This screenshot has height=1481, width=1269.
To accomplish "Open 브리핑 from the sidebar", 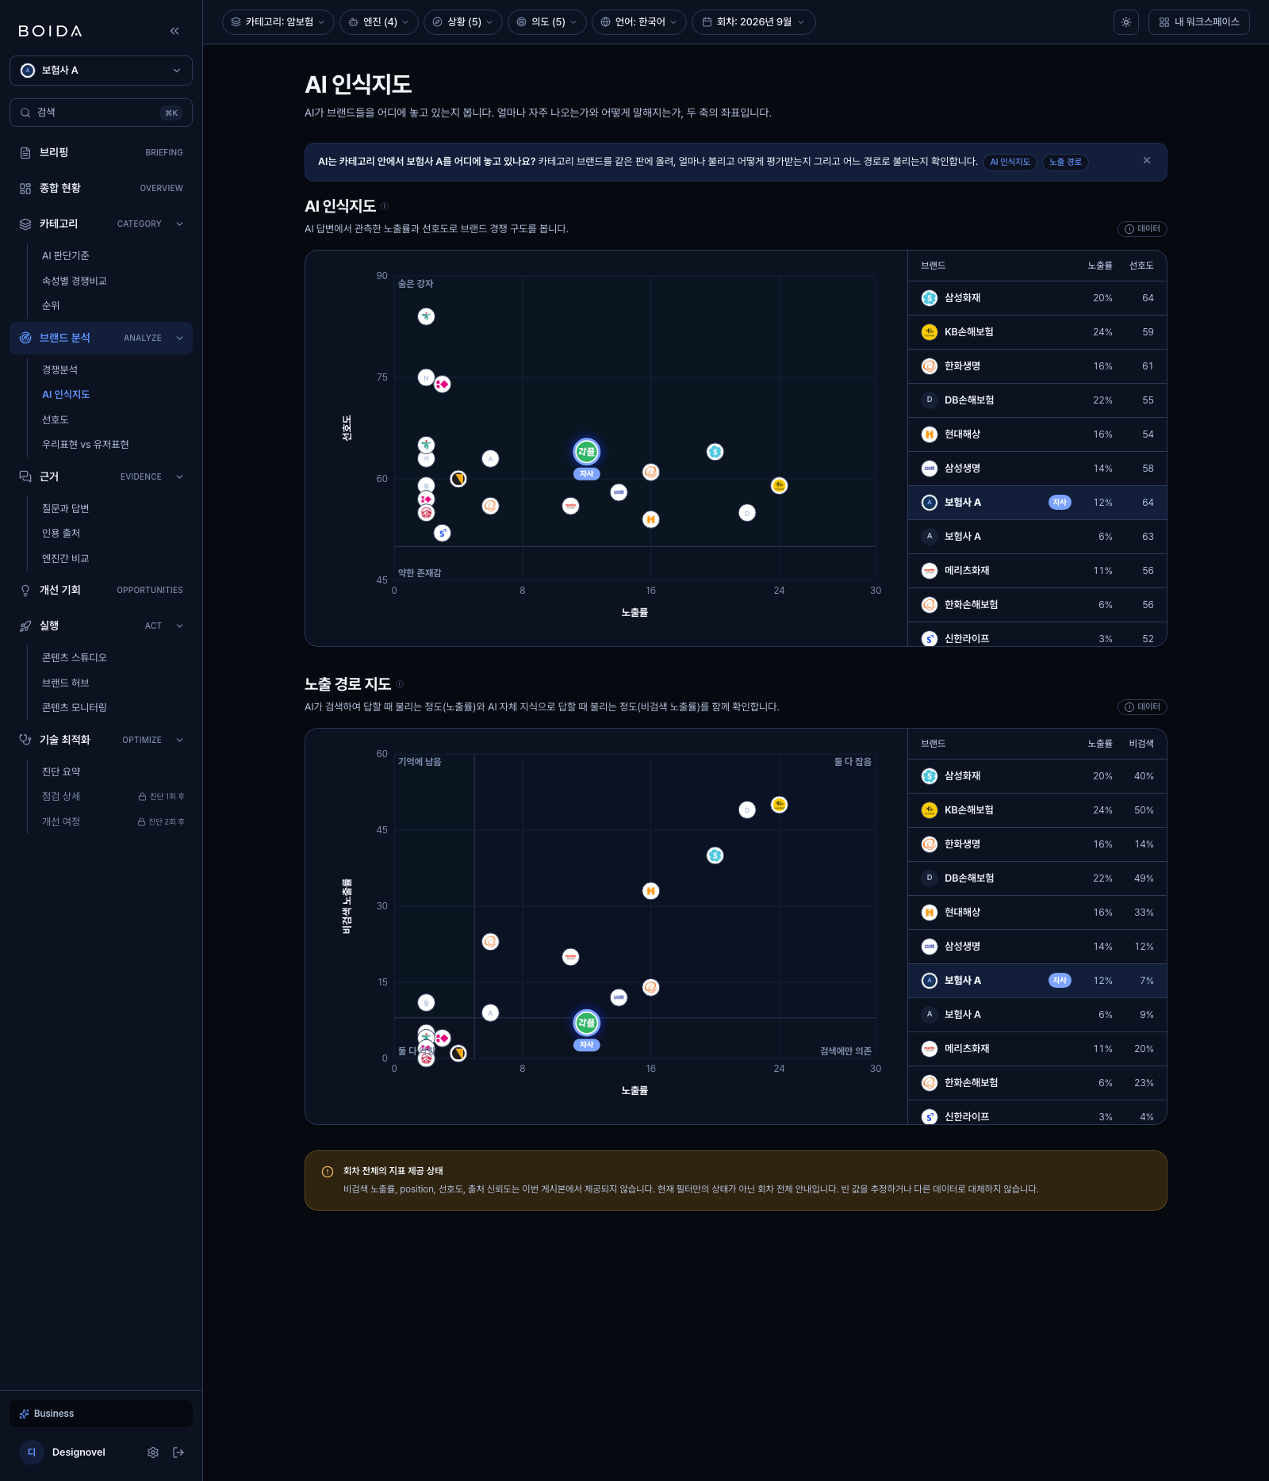I will coord(101,152).
